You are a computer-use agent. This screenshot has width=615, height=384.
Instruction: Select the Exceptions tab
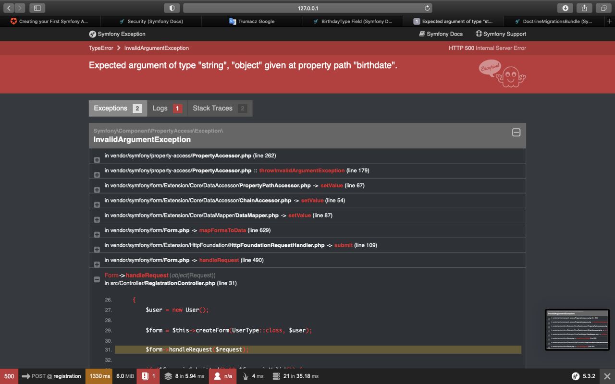click(118, 108)
